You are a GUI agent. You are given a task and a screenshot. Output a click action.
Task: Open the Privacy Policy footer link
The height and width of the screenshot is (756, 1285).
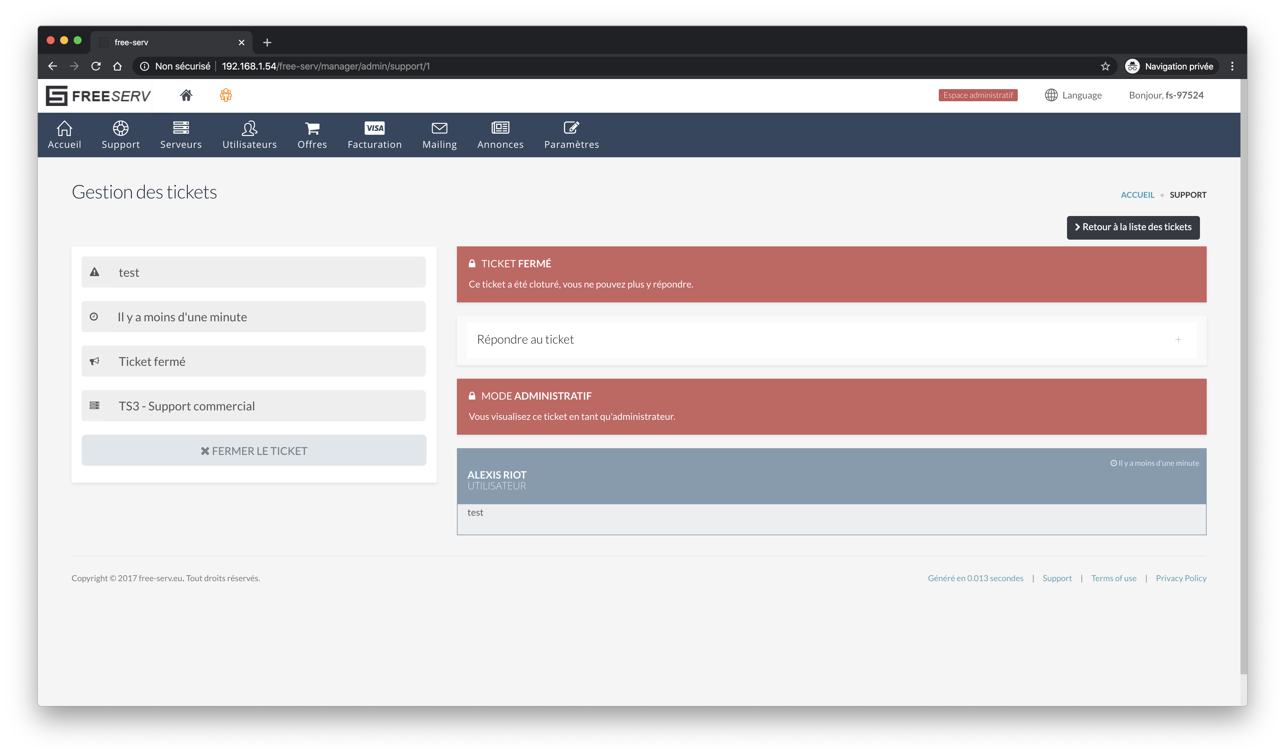pyautogui.click(x=1180, y=578)
